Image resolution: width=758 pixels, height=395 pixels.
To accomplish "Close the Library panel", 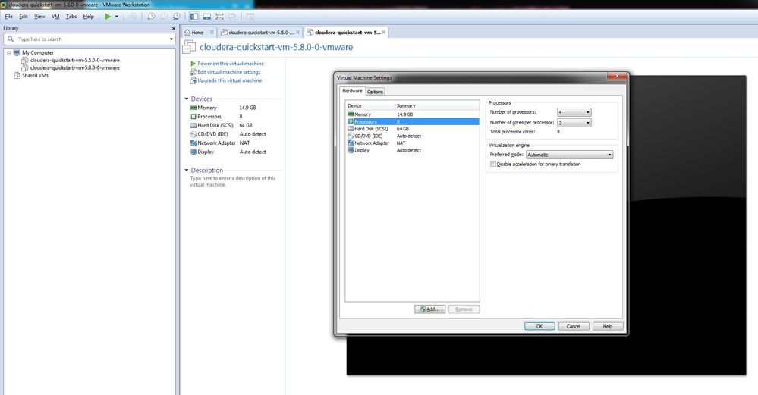I will point(173,29).
